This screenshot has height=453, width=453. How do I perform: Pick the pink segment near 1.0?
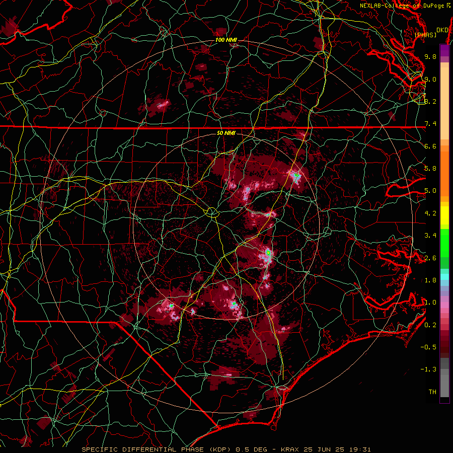[444, 305]
